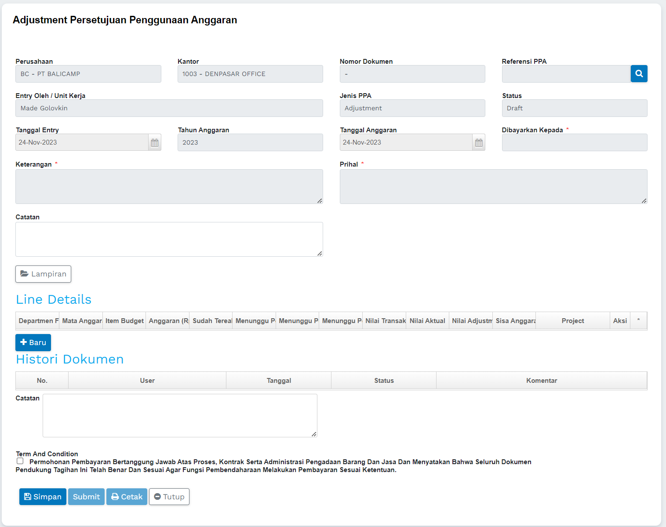Open the Tanggal Entry calendar icon

(155, 142)
